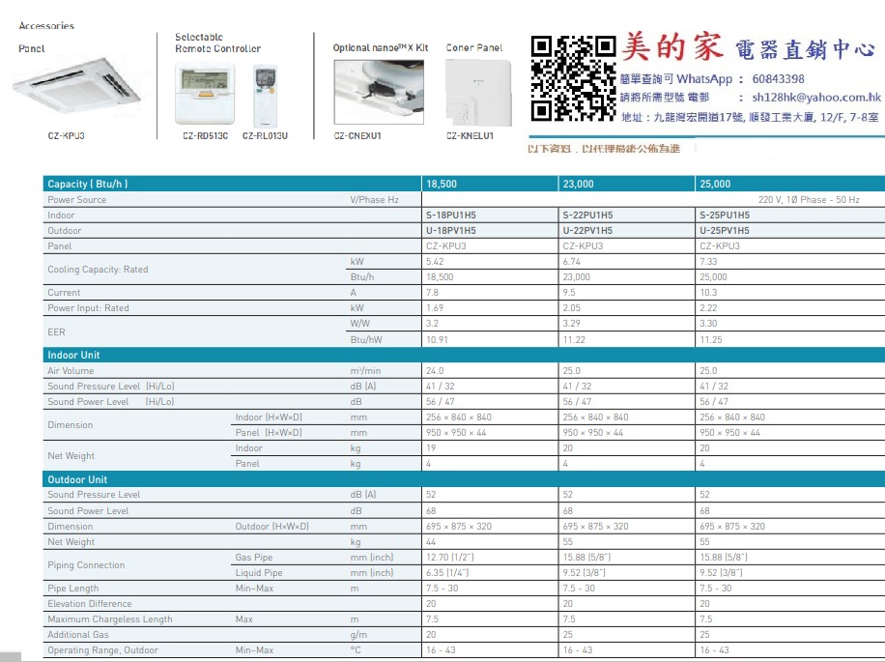
Task: Click the indoor model S-25PU1H5
Action: click(x=725, y=215)
